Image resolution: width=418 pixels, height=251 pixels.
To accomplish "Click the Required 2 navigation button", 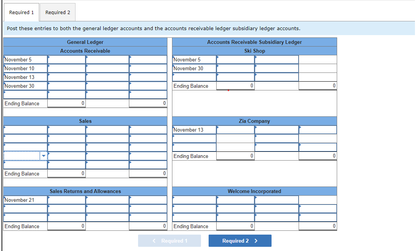I will [240, 241].
